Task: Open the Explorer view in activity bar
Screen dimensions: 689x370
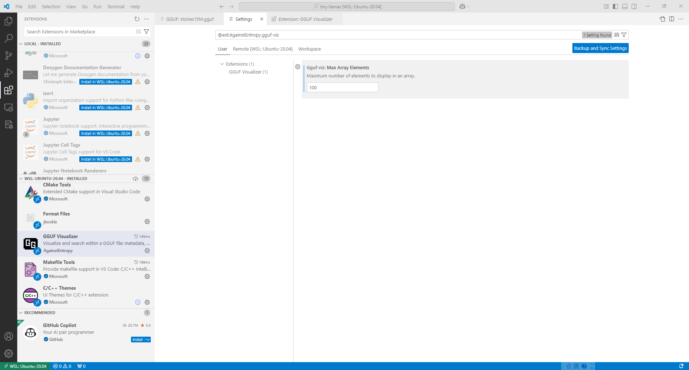Action: pyautogui.click(x=9, y=21)
